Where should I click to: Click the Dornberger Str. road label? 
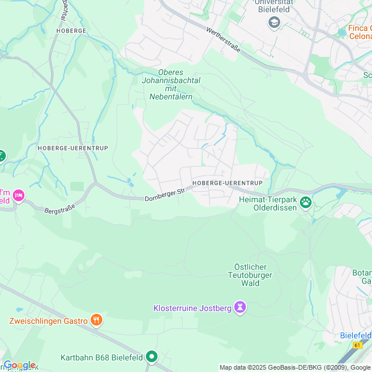[x=166, y=195]
